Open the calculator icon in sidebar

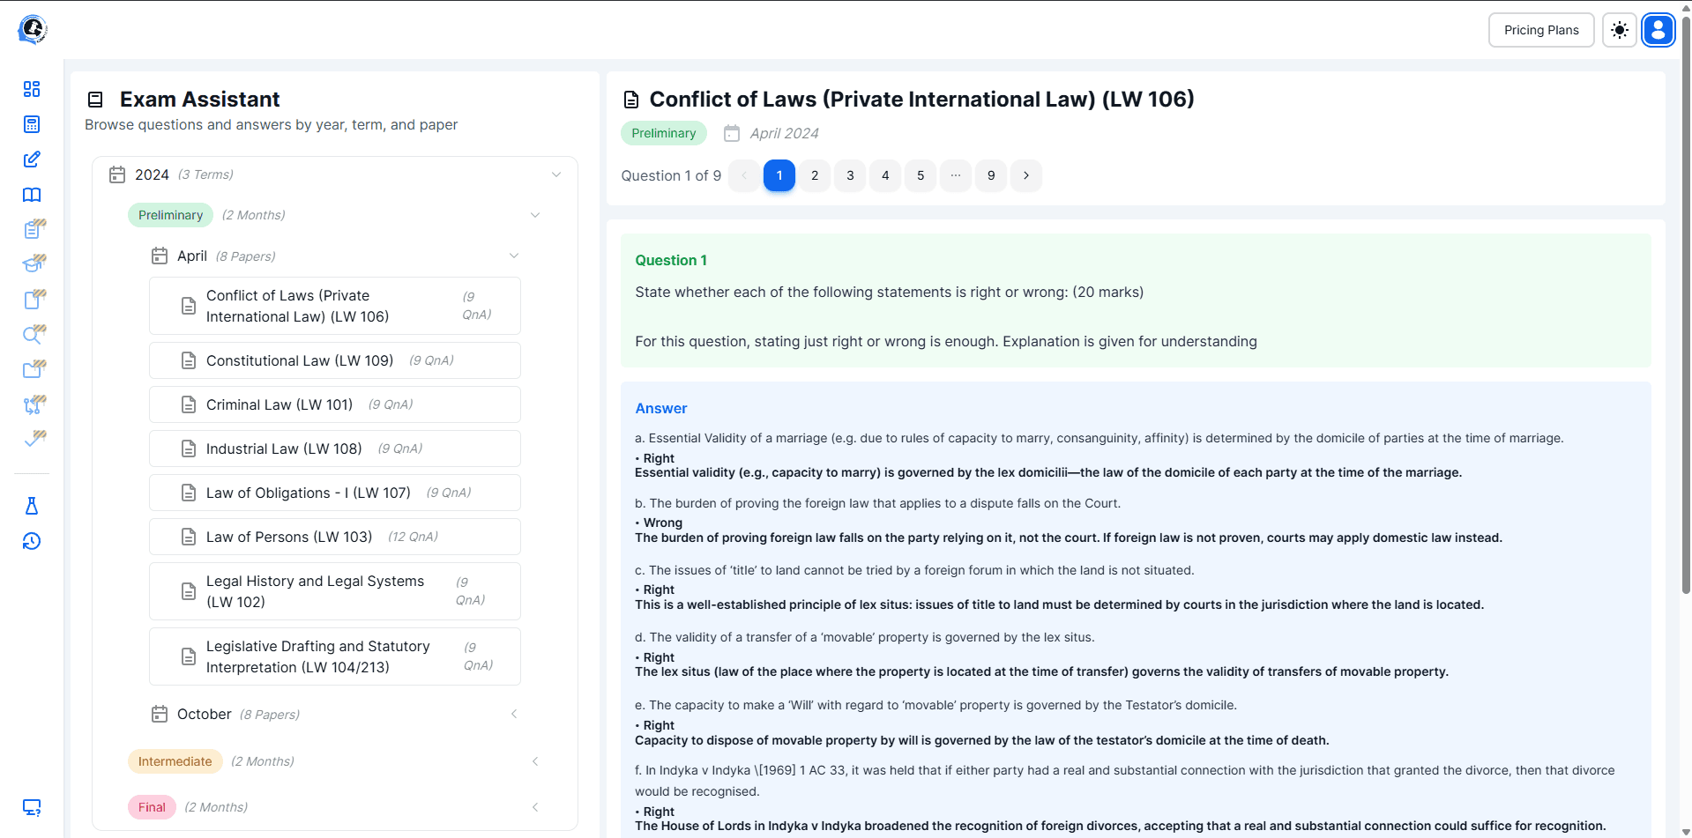pyautogui.click(x=32, y=124)
